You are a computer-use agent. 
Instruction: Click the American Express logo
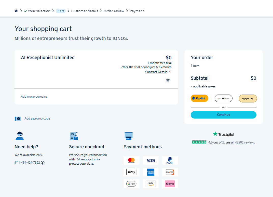151,172
